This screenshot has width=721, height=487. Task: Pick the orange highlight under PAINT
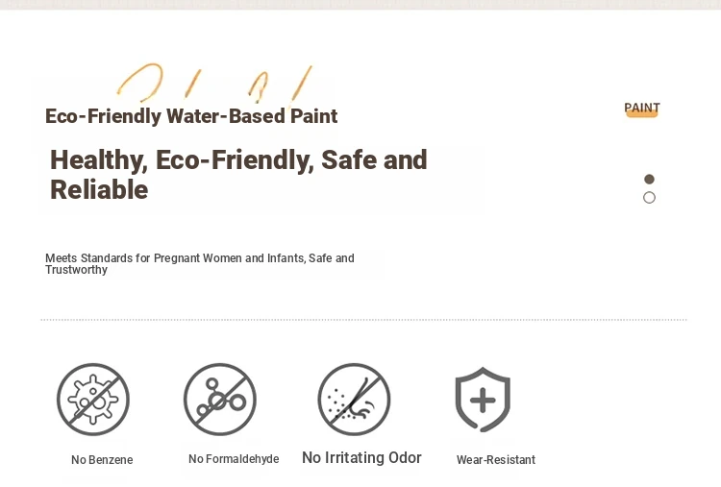click(x=642, y=114)
